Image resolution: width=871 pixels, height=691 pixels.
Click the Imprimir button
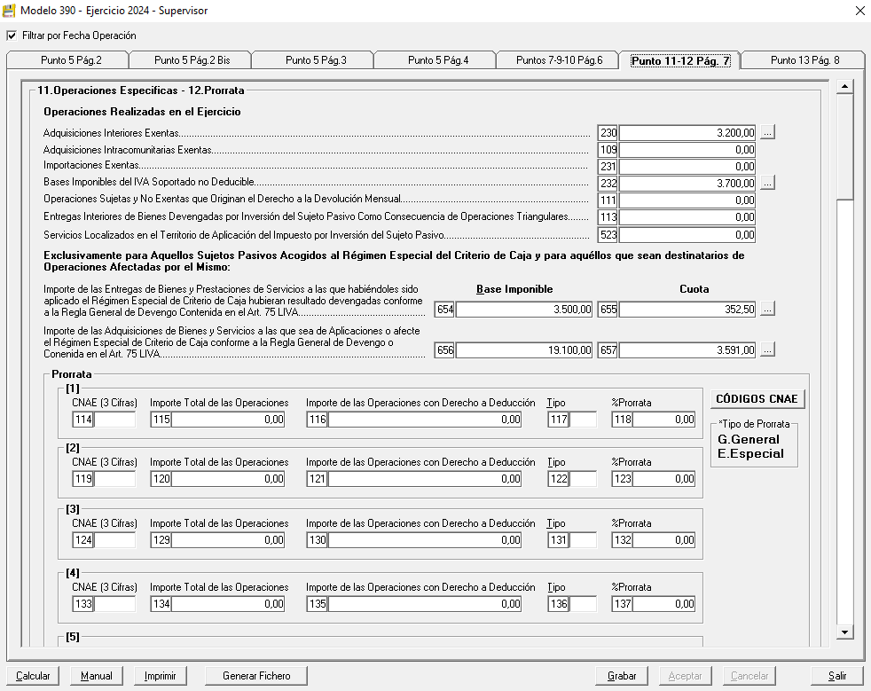pos(160,675)
